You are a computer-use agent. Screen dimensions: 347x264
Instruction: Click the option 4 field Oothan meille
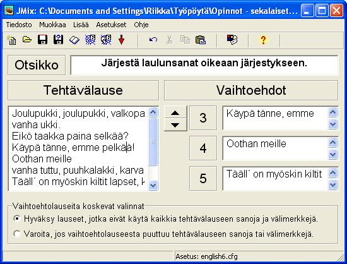(x=275, y=148)
